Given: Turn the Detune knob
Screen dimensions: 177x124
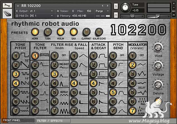Looking at the screenshot, I should (158, 85).
